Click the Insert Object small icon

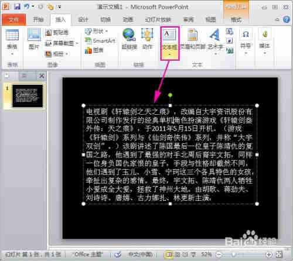click(x=230, y=50)
